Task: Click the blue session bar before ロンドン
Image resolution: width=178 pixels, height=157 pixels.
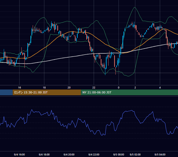Action: [6, 92]
